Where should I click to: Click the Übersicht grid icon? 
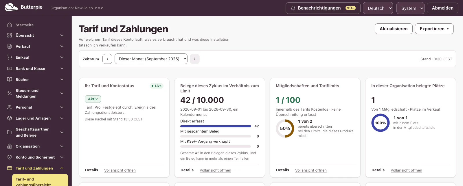10,35
